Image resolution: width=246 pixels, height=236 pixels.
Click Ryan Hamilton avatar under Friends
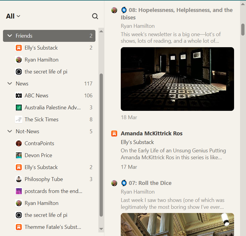click(x=19, y=60)
